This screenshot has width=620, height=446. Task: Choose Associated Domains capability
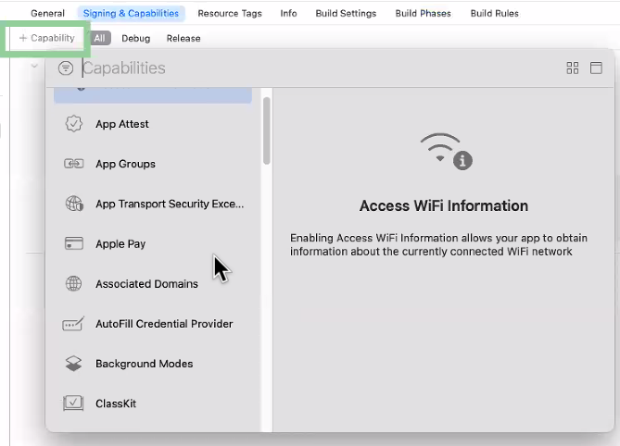tap(153, 283)
